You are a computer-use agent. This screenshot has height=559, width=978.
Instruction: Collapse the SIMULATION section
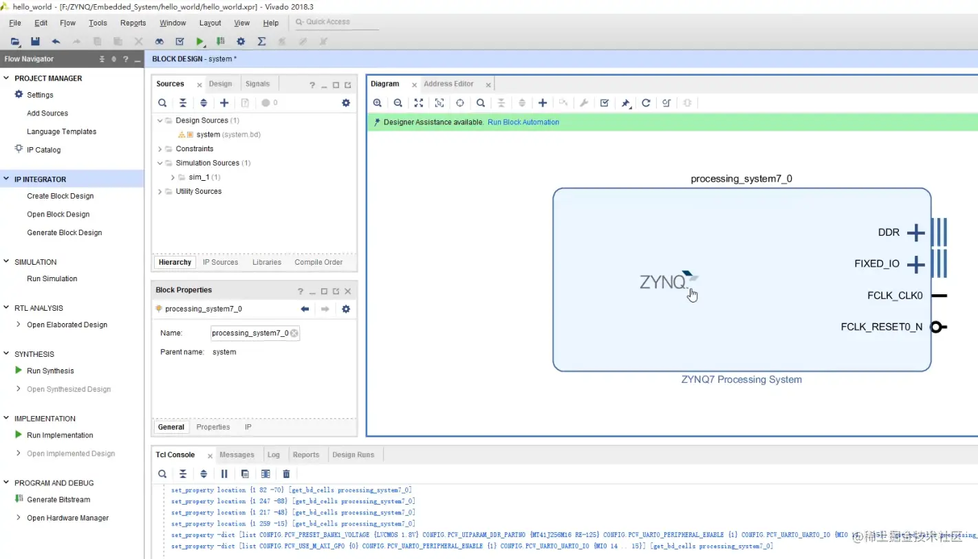coord(7,262)
